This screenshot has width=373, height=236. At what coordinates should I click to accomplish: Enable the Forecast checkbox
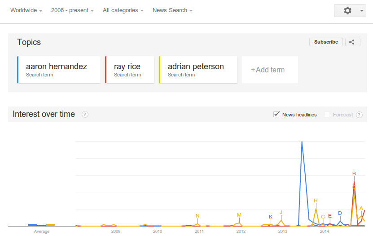coord(327,115)
